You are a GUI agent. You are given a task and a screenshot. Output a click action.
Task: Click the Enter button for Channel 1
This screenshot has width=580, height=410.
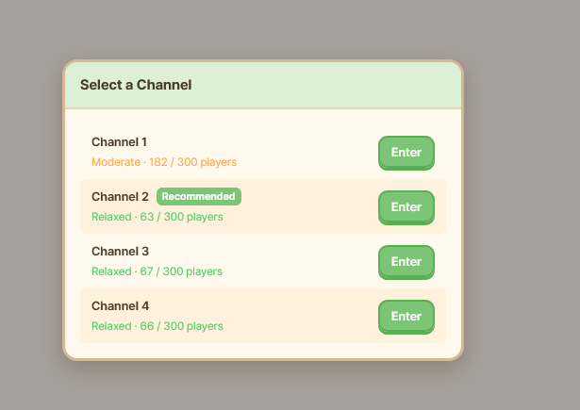coord(406,153)
